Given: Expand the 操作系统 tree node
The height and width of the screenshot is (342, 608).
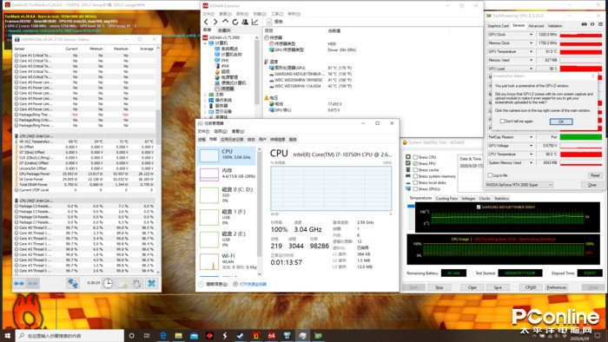Looking at the screenshot, I should 206,101.
